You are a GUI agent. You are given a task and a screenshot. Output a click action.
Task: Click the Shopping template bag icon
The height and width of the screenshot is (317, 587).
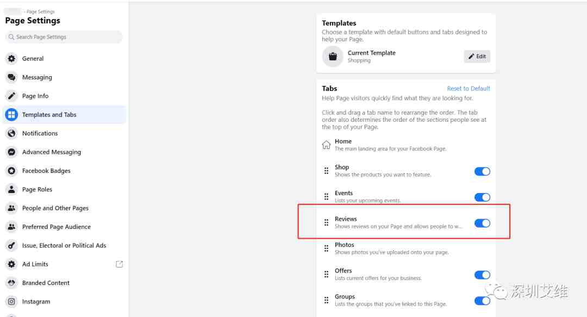pos(333,57)
